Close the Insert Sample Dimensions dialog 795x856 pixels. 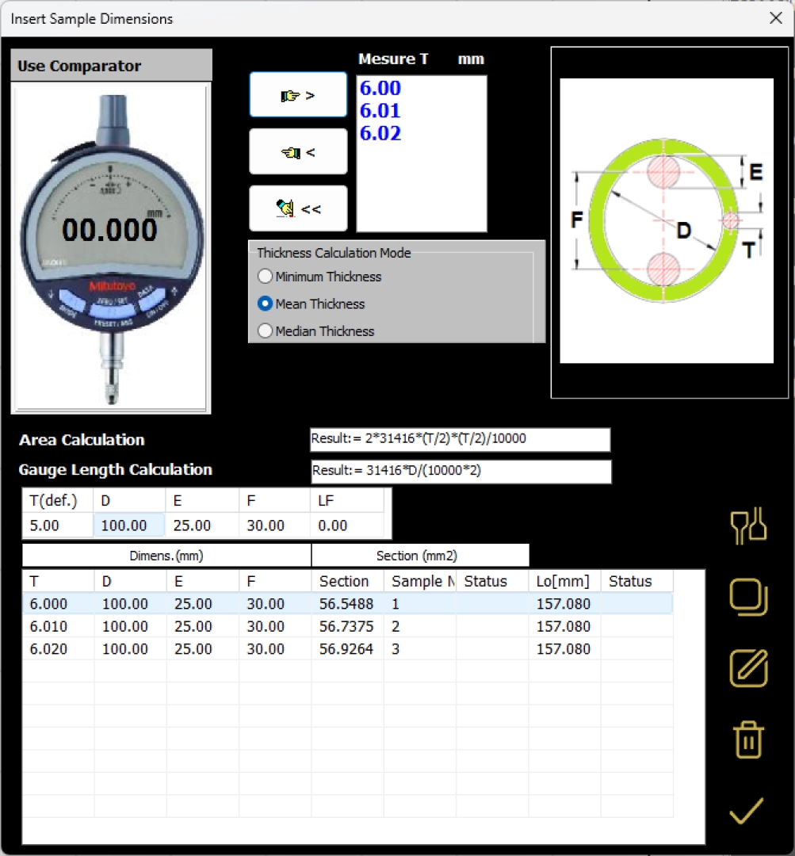click(x=775, y=17)
